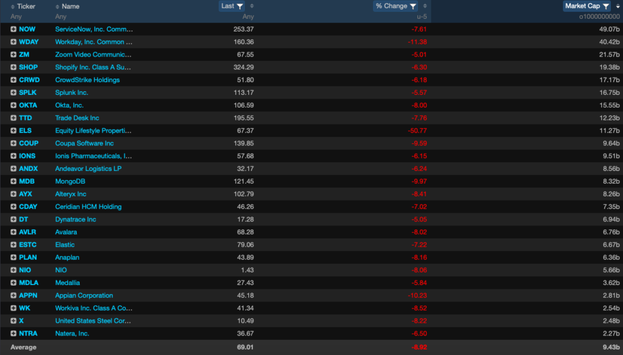623x355 pixels.
Task: Click plus icon beside COUP
Action: [x=13, y=143]
